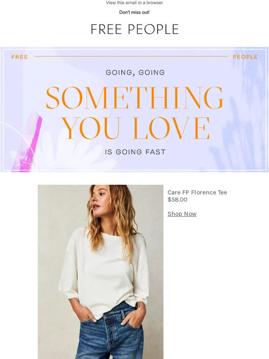Click the word LOVE in banner headline

171,128
